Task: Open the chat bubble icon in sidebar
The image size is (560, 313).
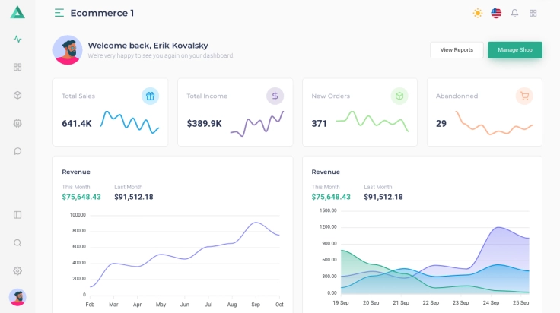Action: [17, 151]
